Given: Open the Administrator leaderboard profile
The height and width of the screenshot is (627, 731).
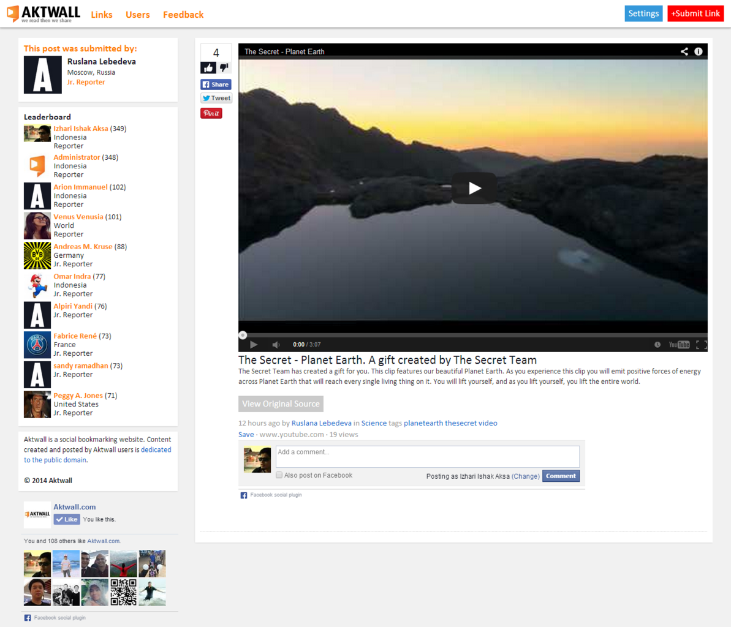Looking at the screenshot, I should 77,157.
